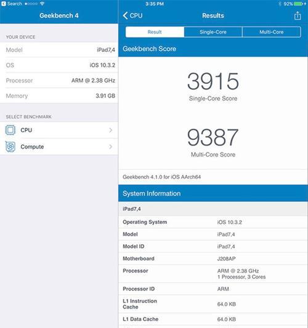Tap the Results title
This screenshot has width=308, height=328.
(x=213, y=15)
